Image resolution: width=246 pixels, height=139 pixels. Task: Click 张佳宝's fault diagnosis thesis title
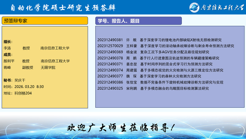(182, 82)
